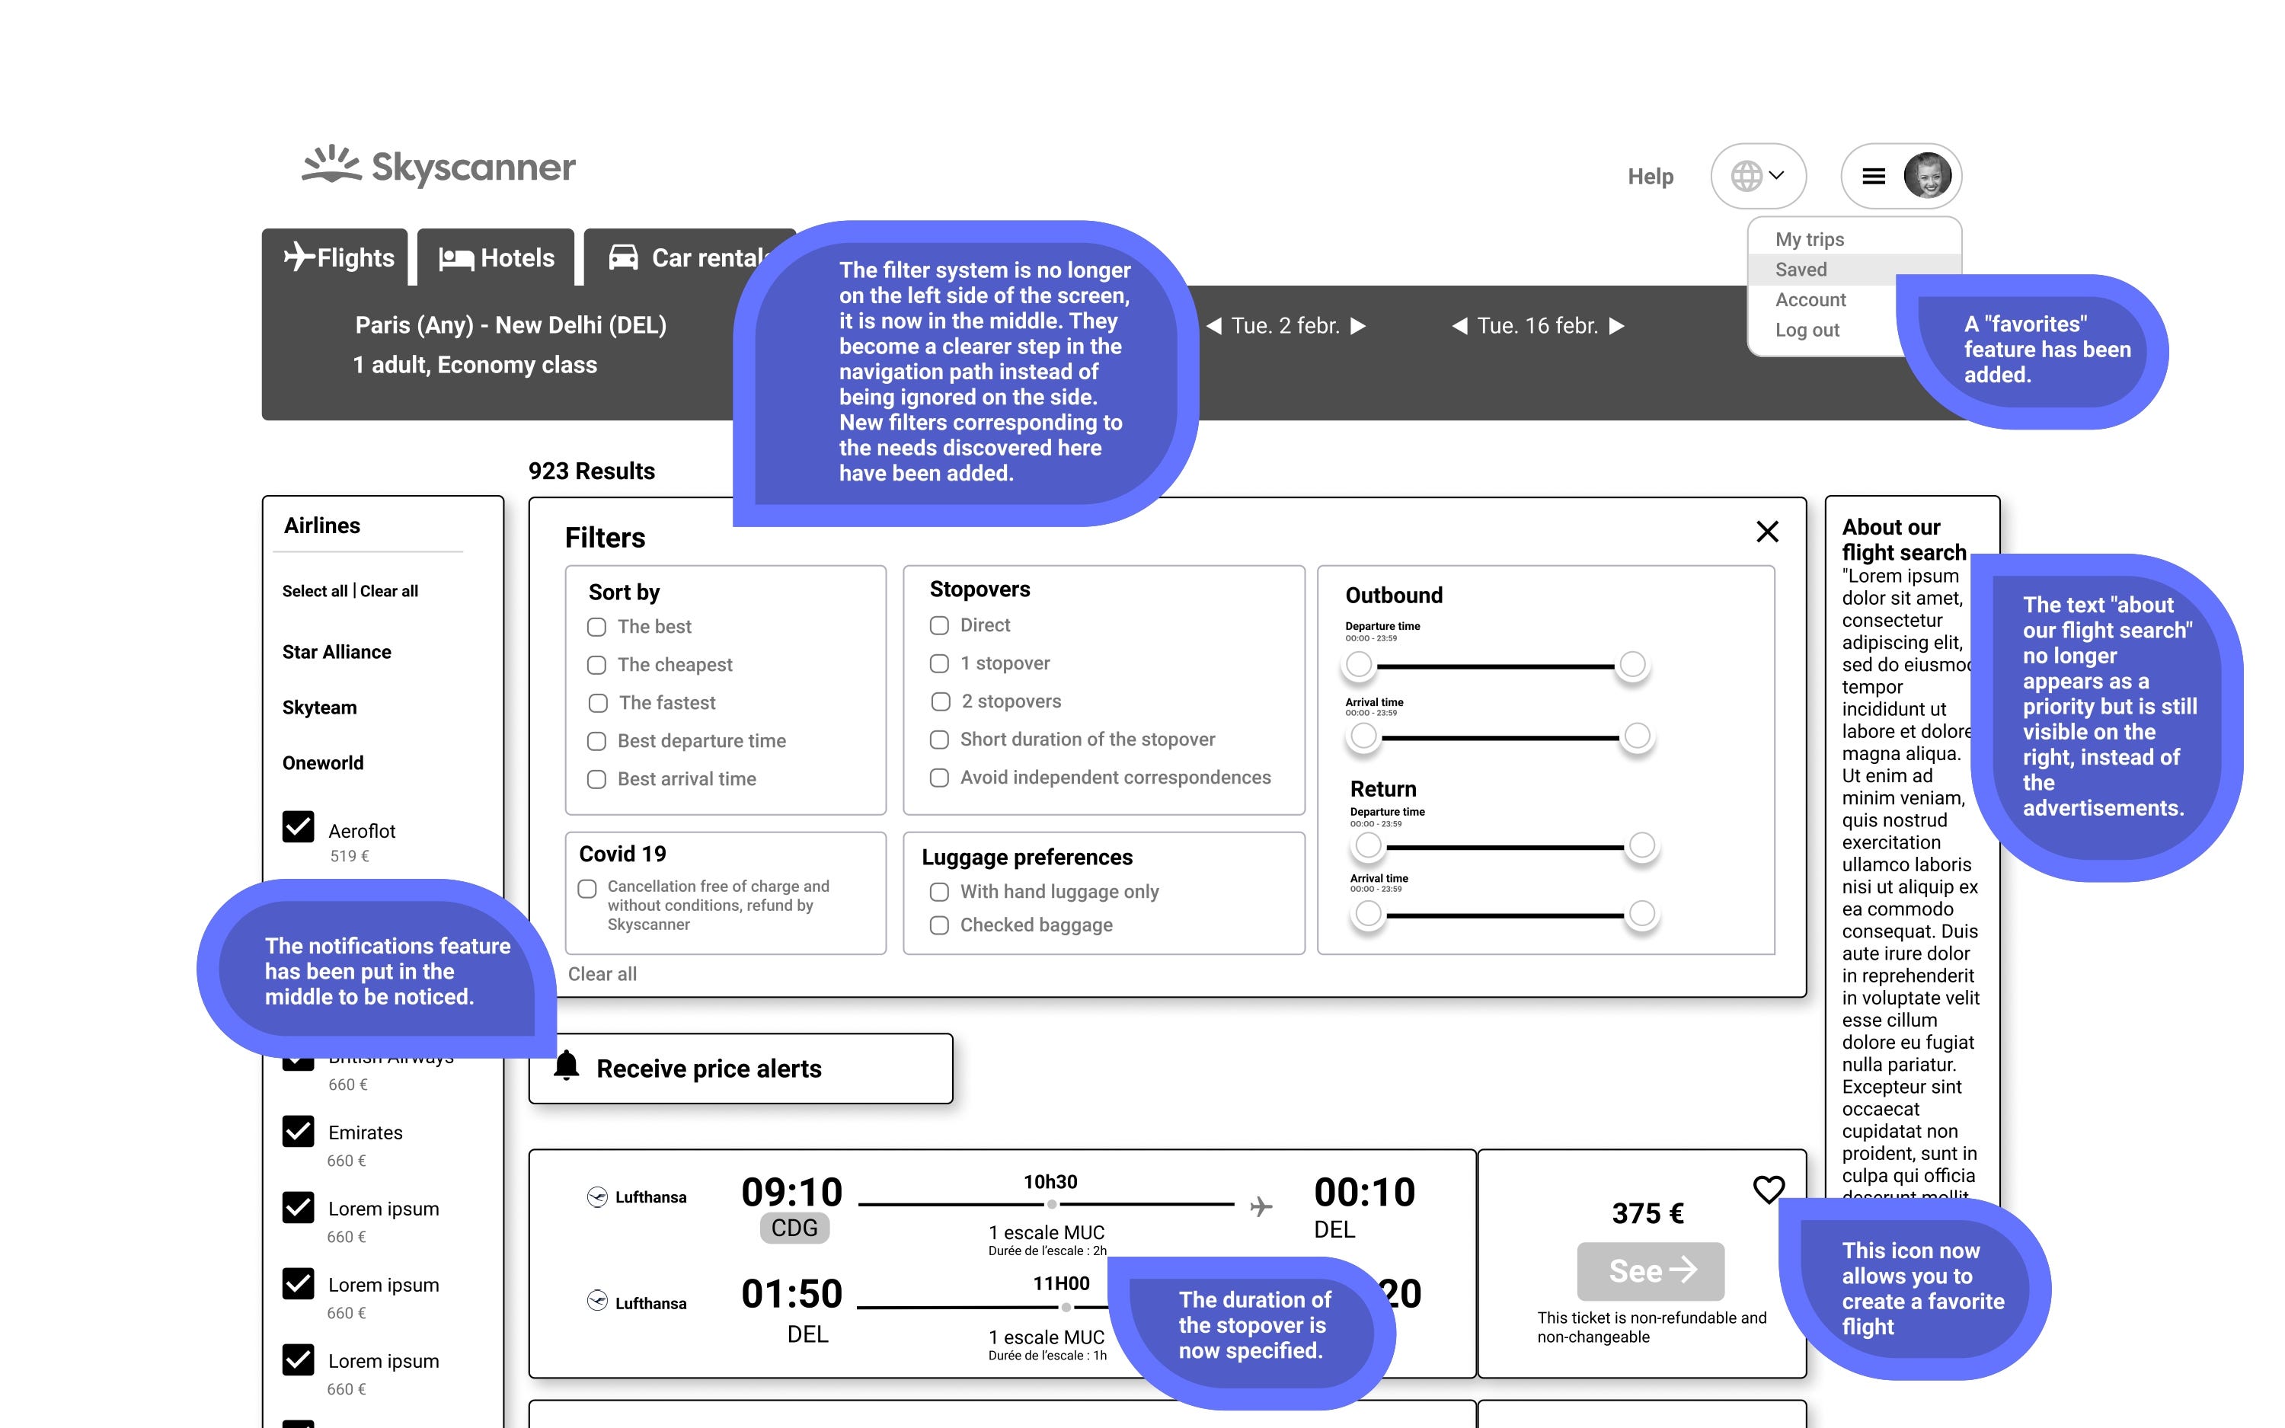Check the Direct stopovers option
This screenshot has height=1428, width=2285.
939,625
